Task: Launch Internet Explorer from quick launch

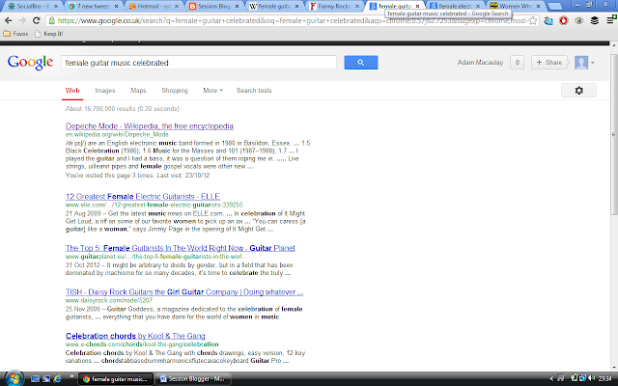Action: (58, 379)
